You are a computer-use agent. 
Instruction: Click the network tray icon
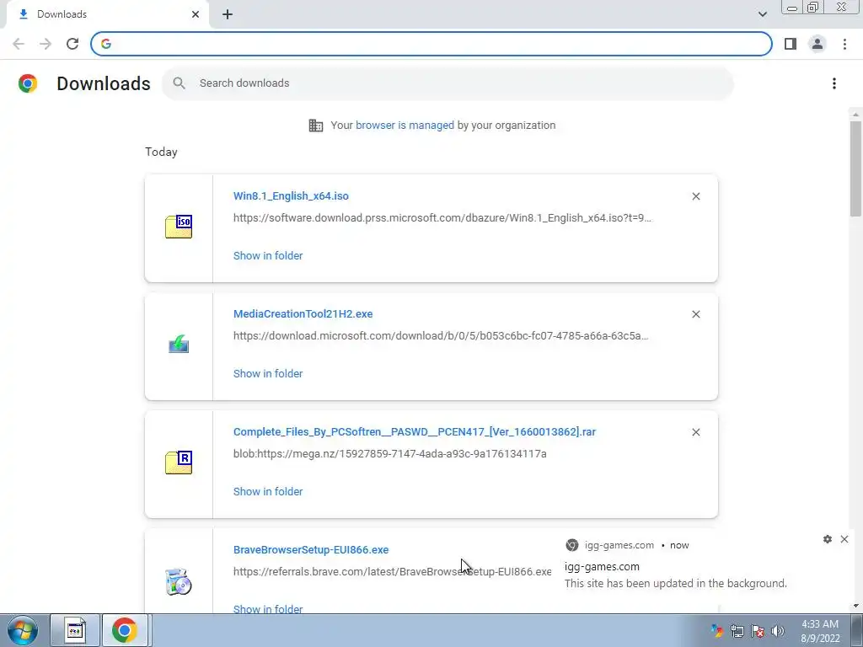737,631
